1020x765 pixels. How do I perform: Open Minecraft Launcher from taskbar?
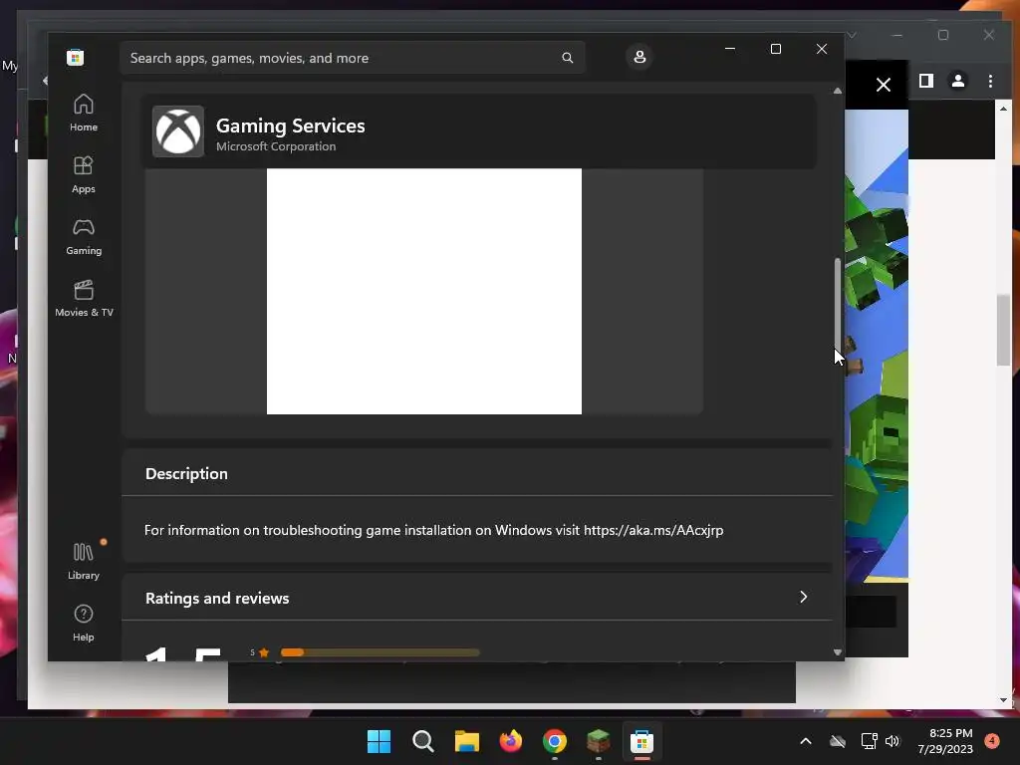point(599,741)
